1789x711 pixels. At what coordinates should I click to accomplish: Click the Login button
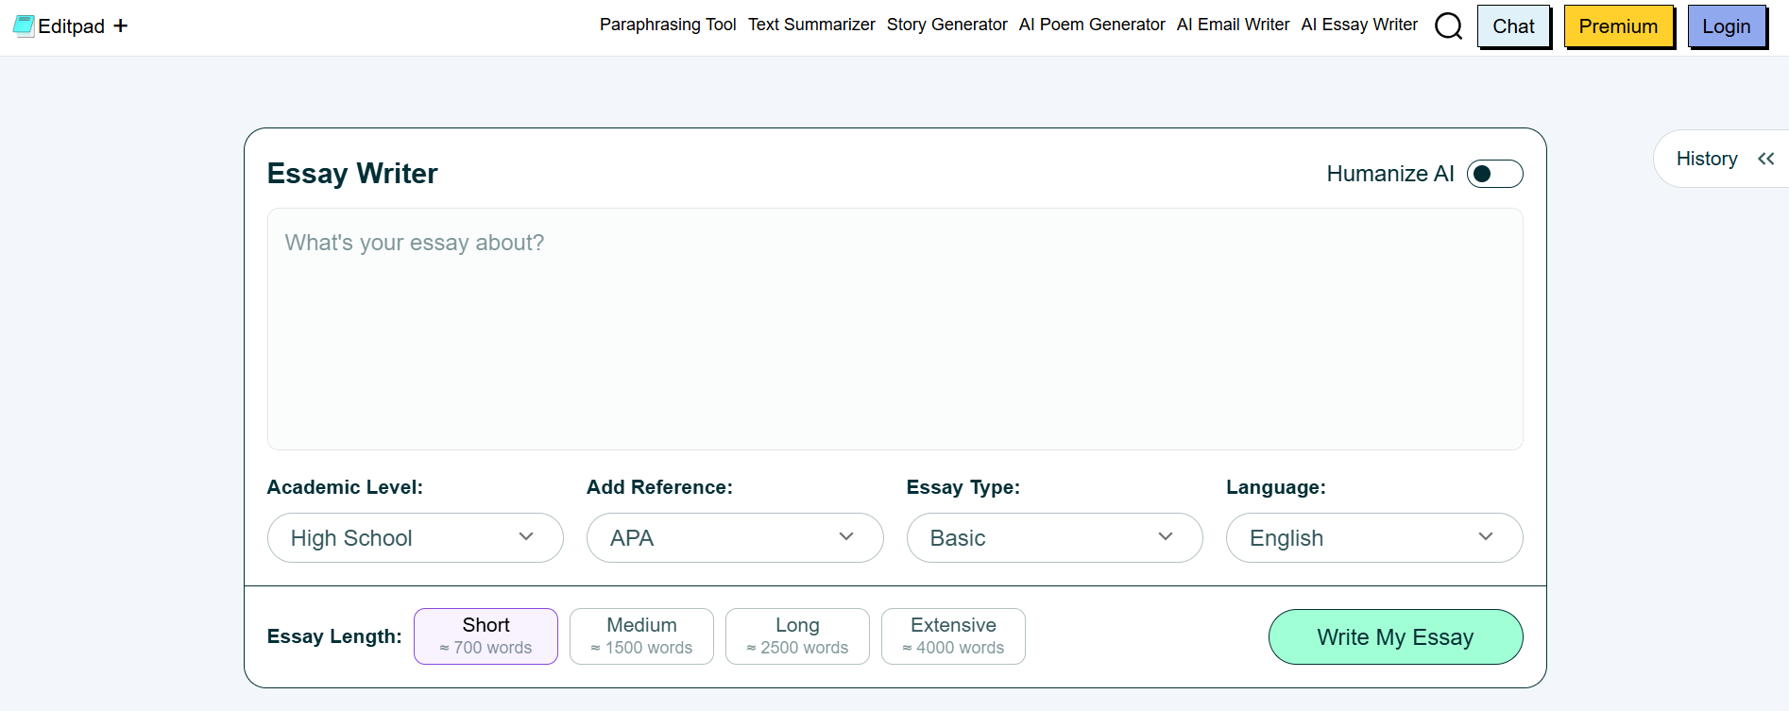1727,26
